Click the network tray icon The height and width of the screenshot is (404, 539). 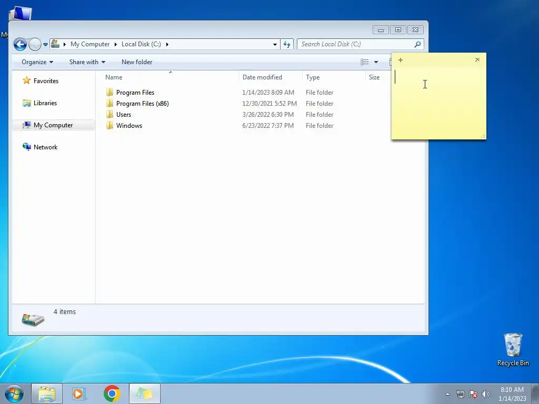pyautogui.click(x=460, y=394)
